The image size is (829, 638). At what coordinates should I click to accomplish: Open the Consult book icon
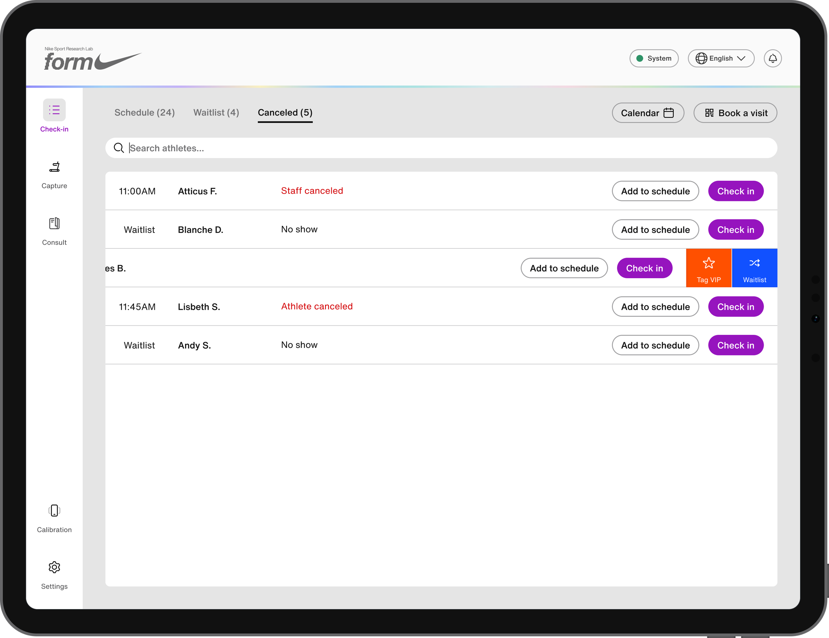[x=54, y=223]
